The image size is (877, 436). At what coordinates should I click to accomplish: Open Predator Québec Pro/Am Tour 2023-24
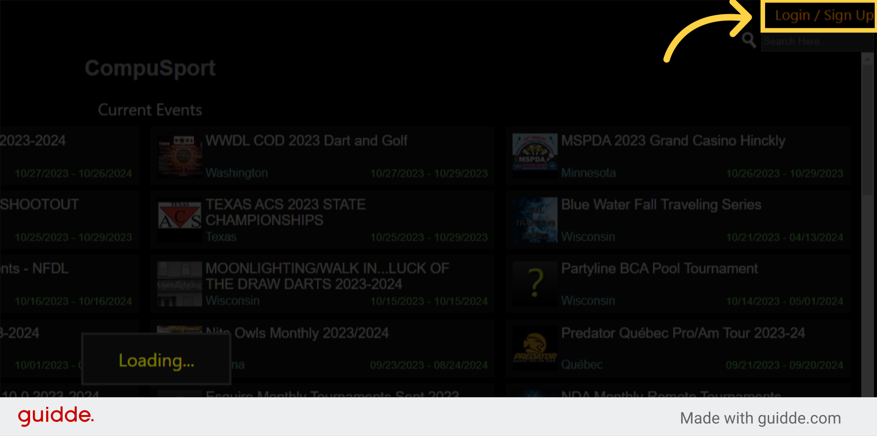click(x=683, y=333)
